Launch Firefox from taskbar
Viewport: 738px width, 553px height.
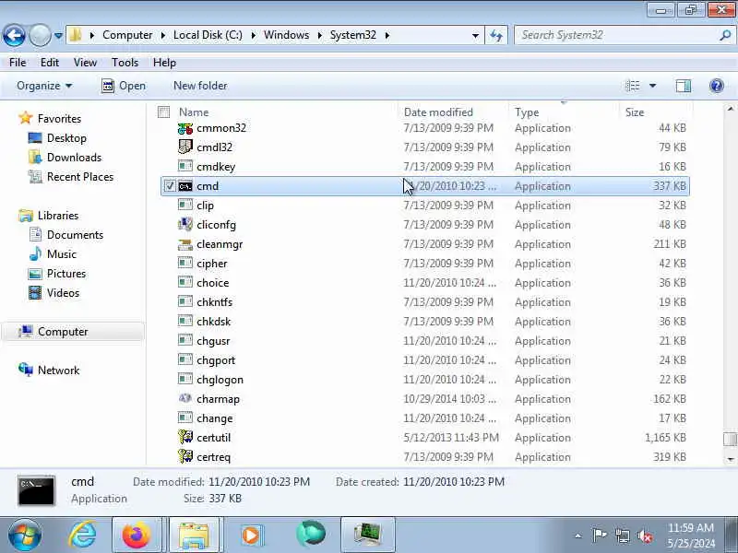(136, 535)
